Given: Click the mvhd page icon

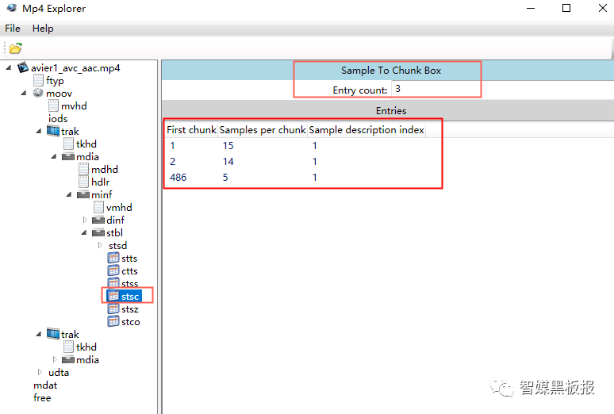Looking at the screenshot, I should point(53,105).
